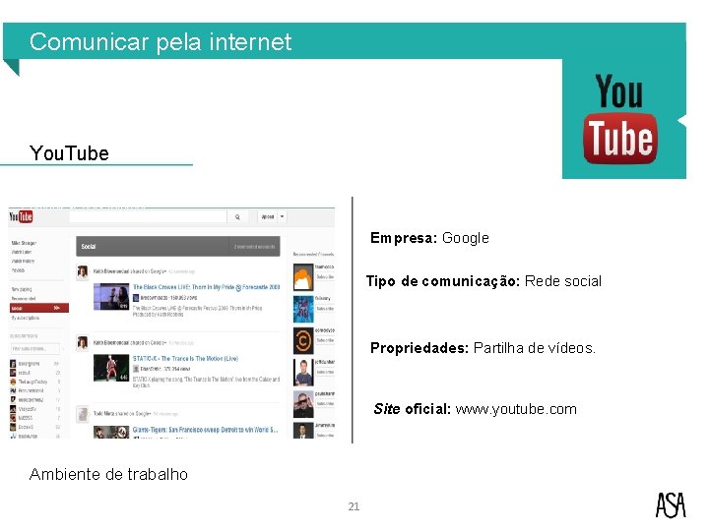Open Recommended in the sidebar
The width and height of the screenshot is (709, 531).
(24, 299)
